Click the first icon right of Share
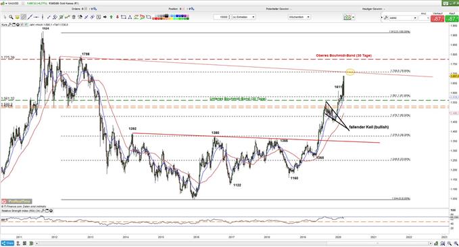Viewport: 459px width, 247px height. (x=18, y=244)
